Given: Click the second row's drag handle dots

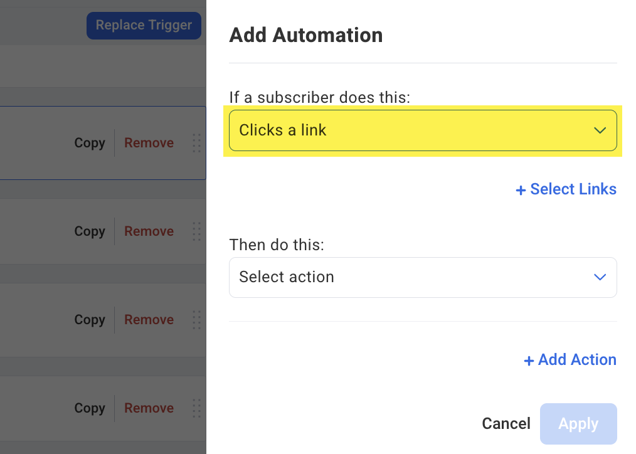Looking at the screenshot, I should [x=197, y=231].
